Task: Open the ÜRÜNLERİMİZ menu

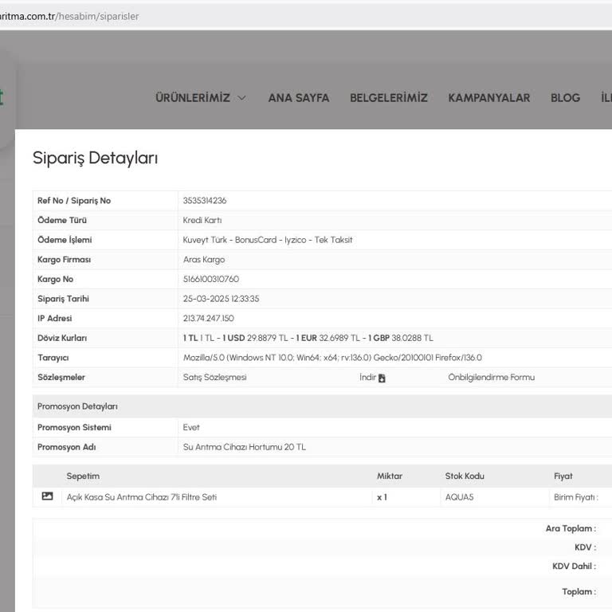Action: pos(192,98)
